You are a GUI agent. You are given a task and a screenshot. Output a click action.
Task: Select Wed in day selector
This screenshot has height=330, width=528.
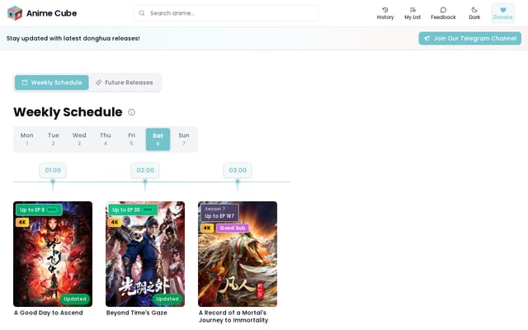point(79,139)
